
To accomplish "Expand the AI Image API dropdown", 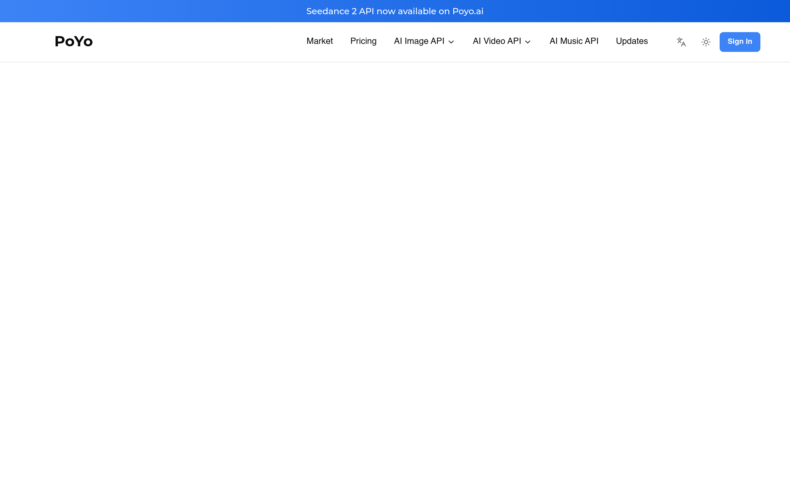I will point(424,41).
